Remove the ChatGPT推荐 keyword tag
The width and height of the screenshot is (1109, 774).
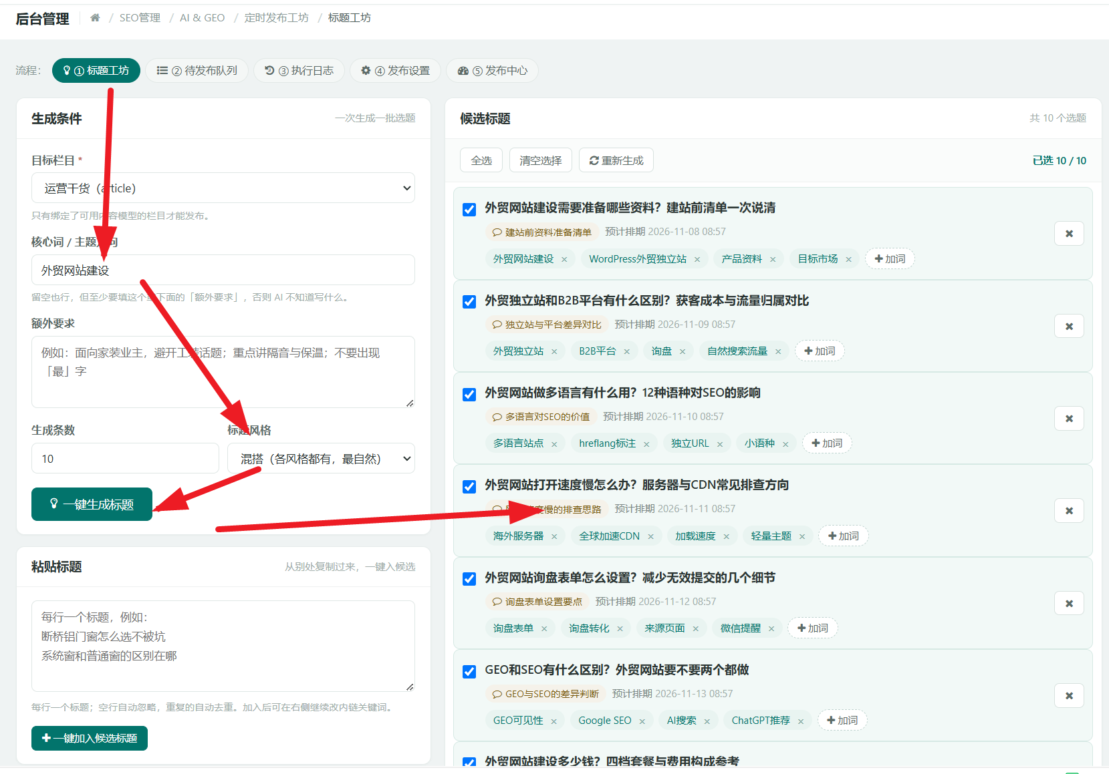pos(801,721)
